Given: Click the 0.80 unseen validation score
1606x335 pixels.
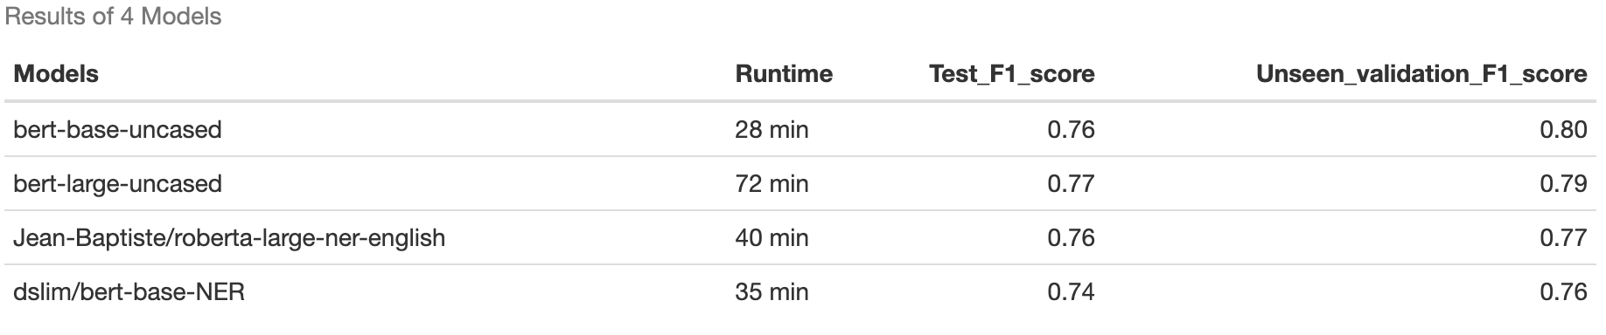Looking at the screenshot, I should point(1563,130).
